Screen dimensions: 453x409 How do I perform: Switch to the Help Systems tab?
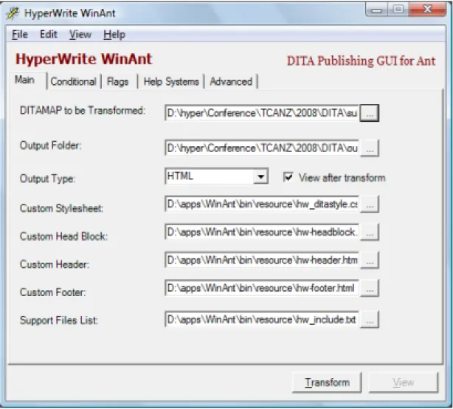171,81
